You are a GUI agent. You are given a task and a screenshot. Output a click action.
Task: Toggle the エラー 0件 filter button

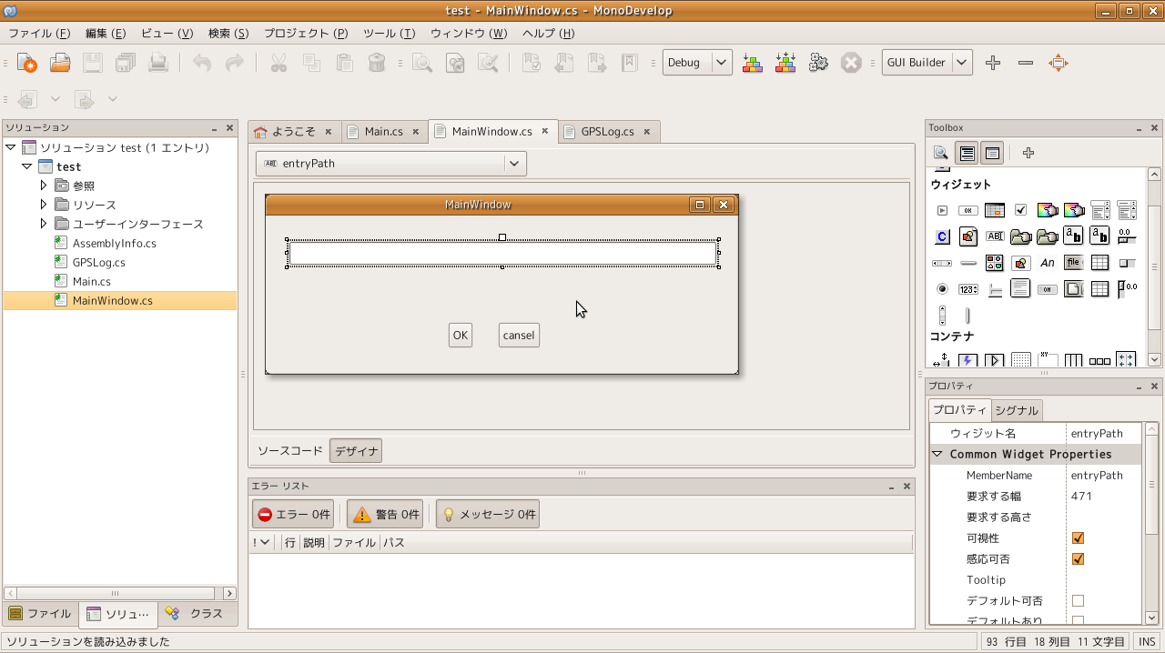pyautogui.click(x=293, y=515)
